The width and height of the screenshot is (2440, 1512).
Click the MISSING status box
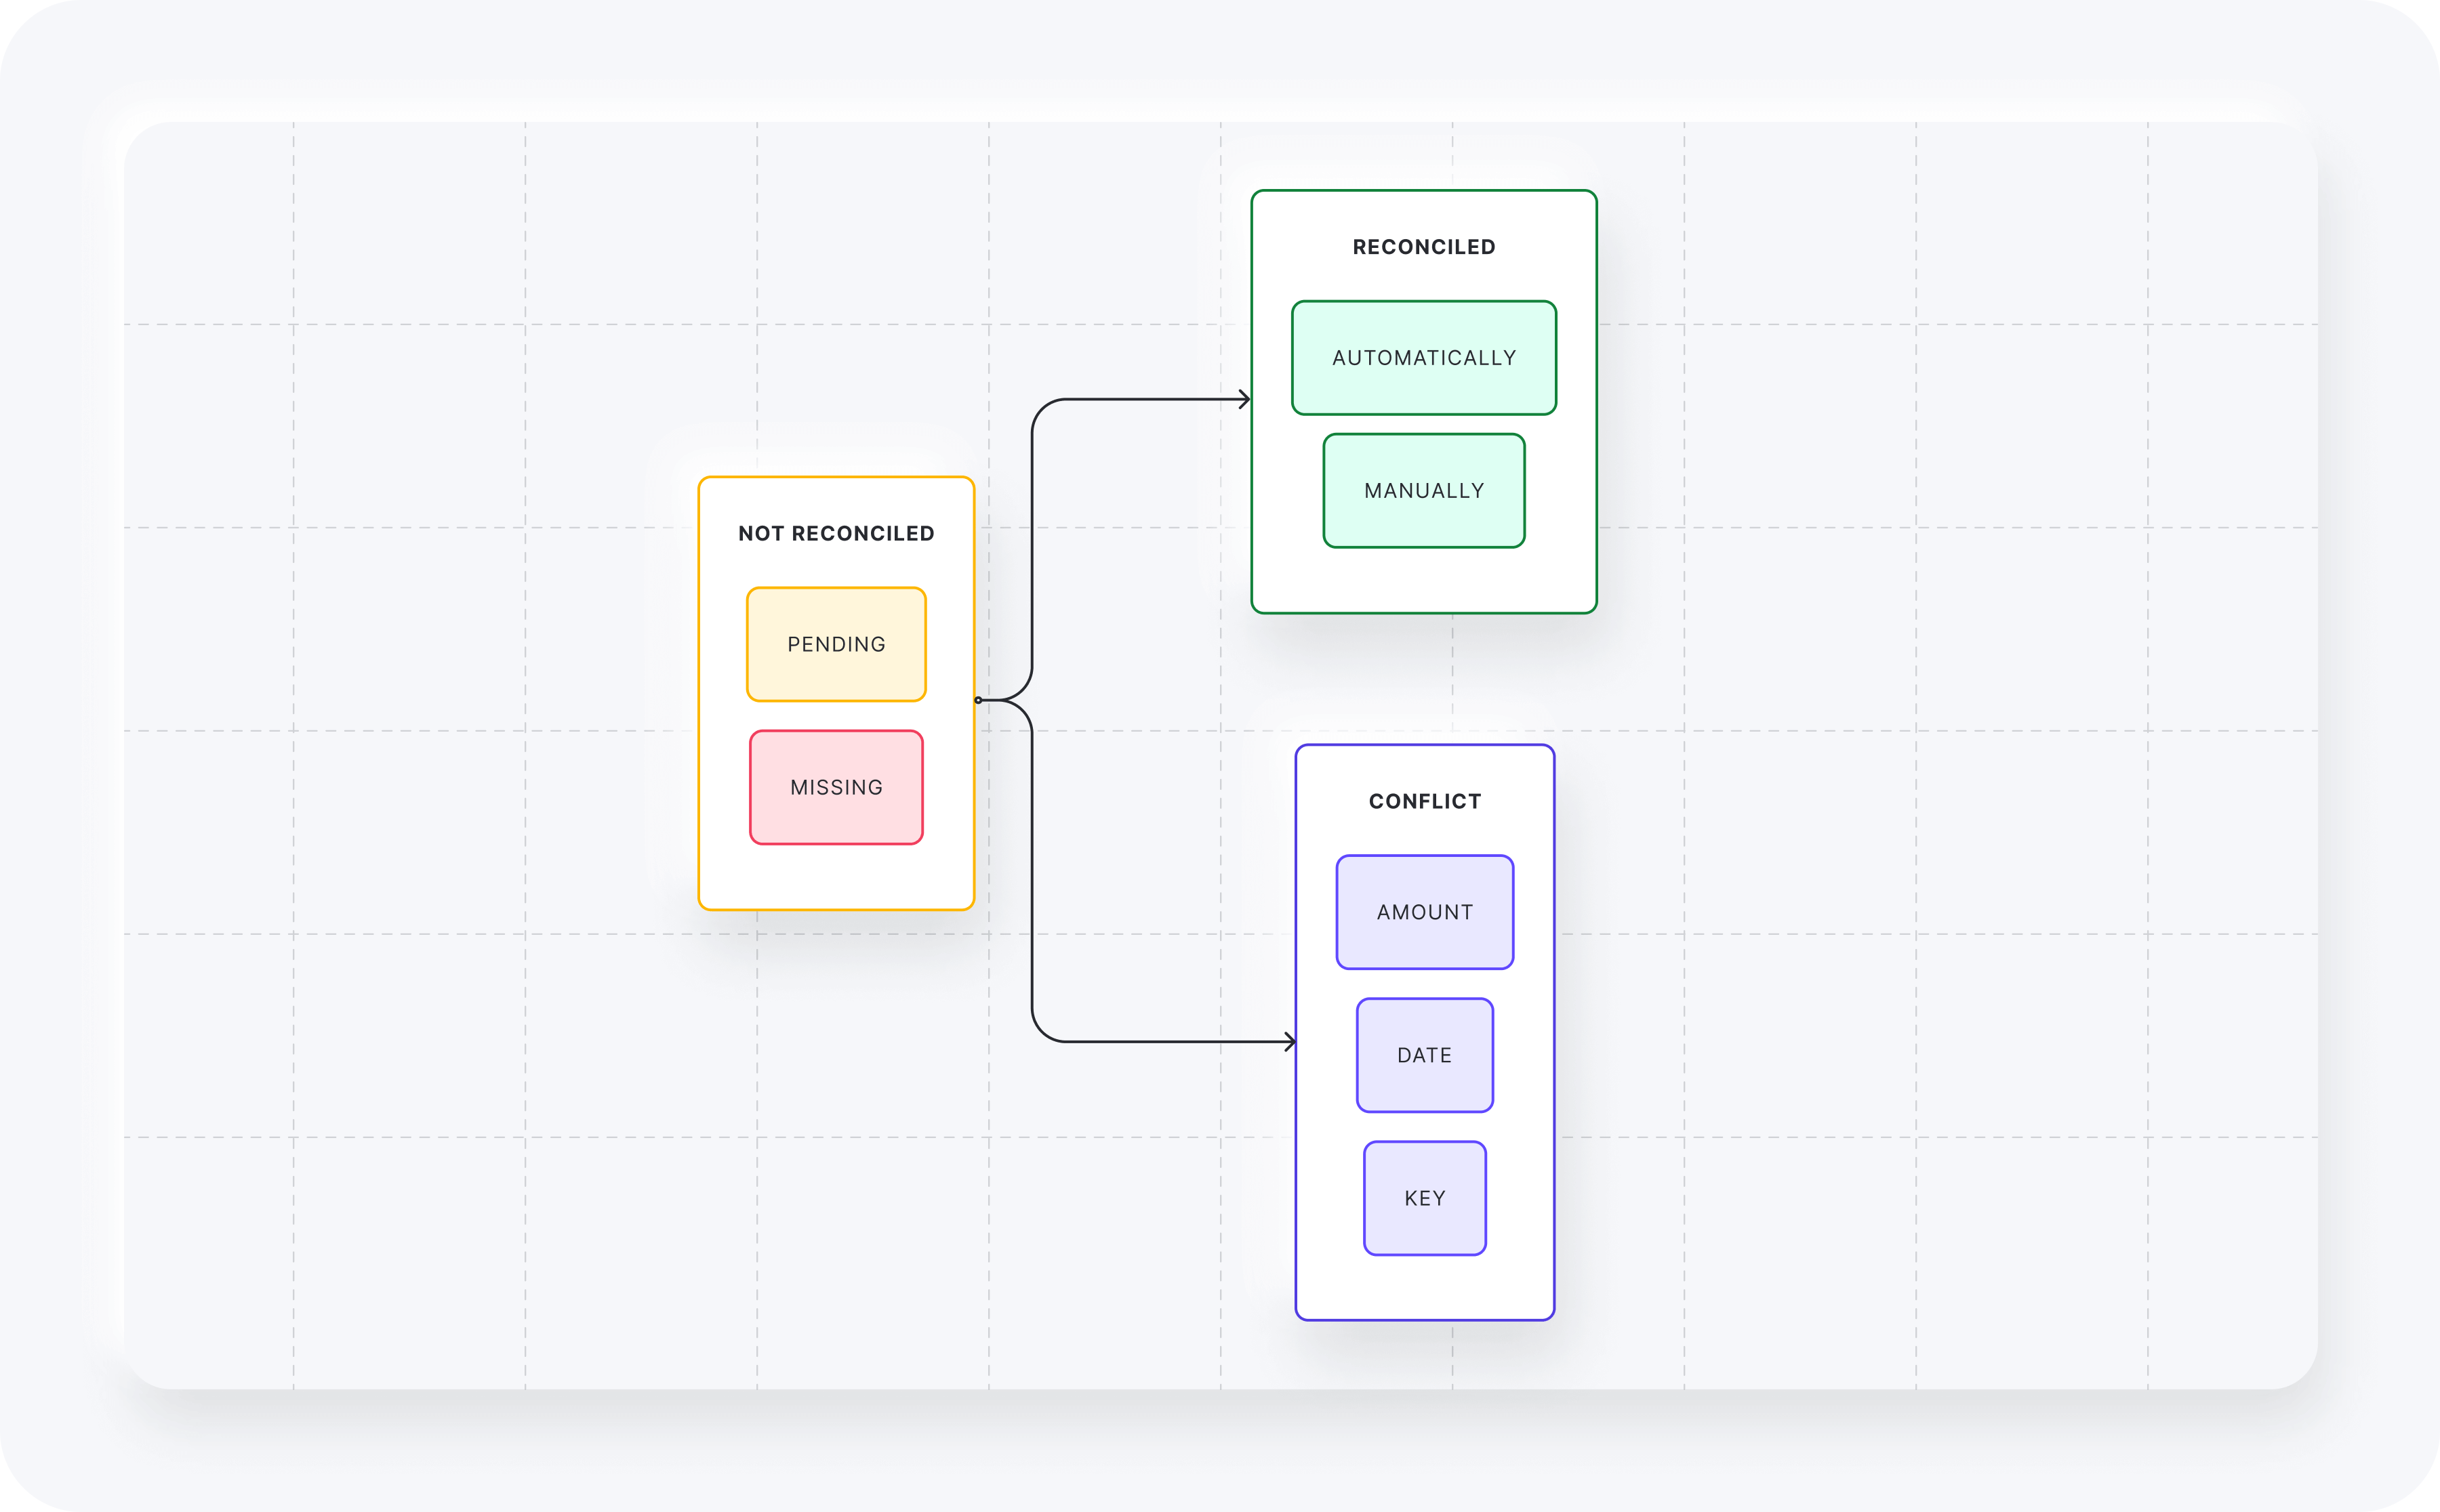tap(836, 787)
